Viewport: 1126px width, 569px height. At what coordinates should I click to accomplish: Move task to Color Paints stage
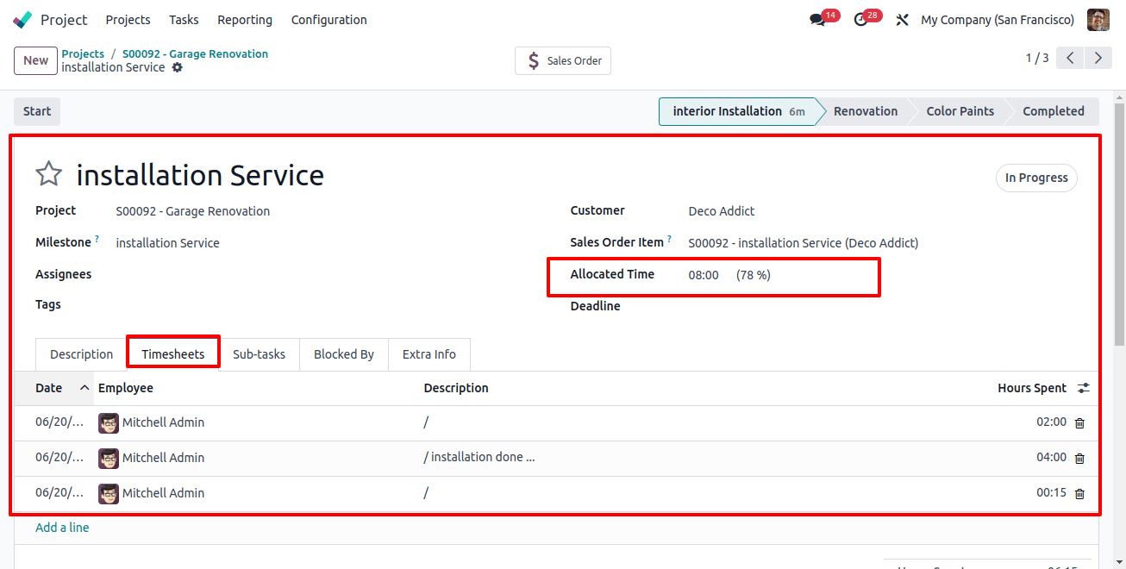(960, 111)
